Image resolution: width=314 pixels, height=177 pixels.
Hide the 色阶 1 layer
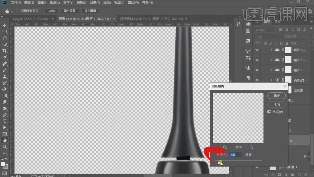pyautogui.click(x=257, y=70)
